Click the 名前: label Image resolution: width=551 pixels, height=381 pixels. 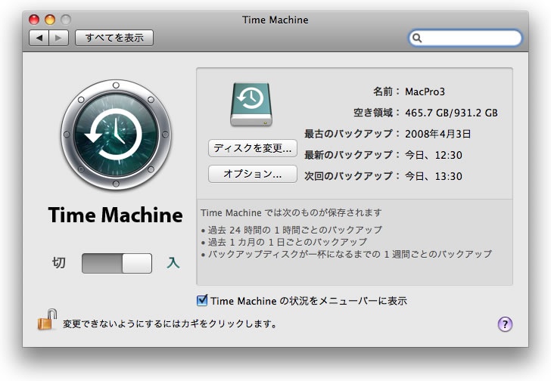point(387,92)
